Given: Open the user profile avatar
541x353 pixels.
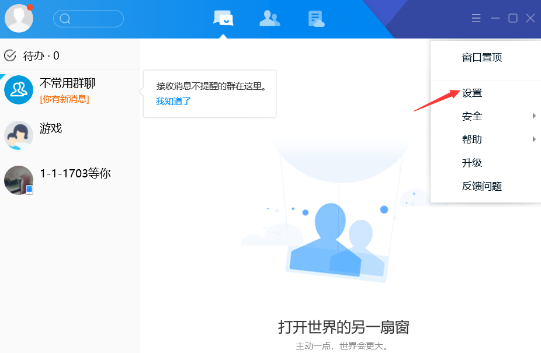Looking at the screenshot, I should (19, 18).
